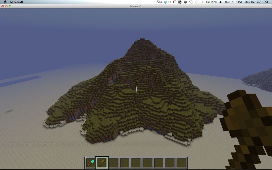Select the third empty hotbar slot
The image size is (272, 170).
136,163
